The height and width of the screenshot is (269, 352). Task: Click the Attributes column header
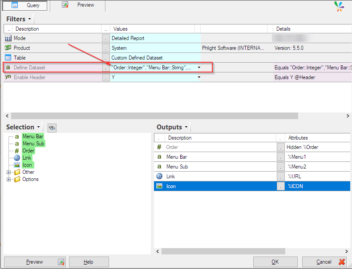tap(317, 138)
